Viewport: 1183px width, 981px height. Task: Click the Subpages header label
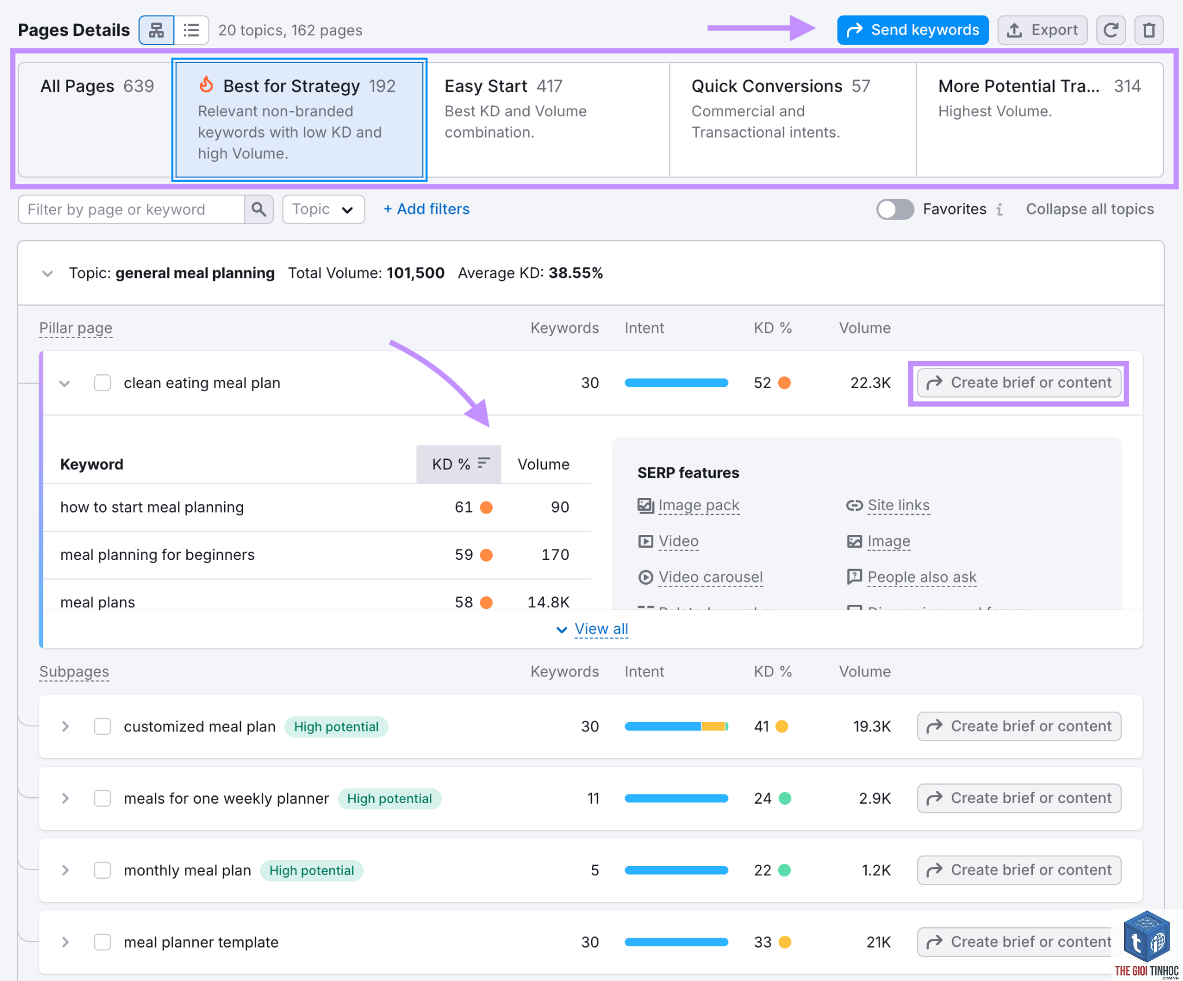coord(74,672)
